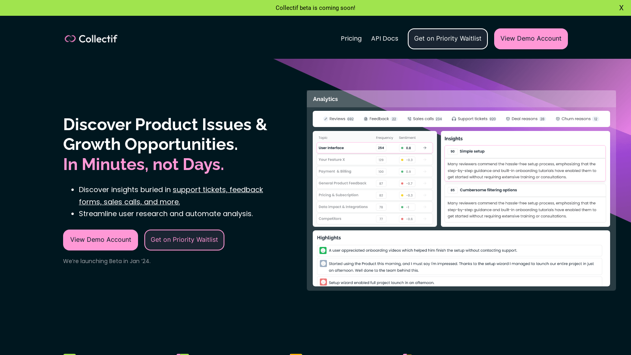The image size is (631, 355).
Task: Click the 'Cumbersome filtering options' insight heading
Action: click(x=488, y=190)
